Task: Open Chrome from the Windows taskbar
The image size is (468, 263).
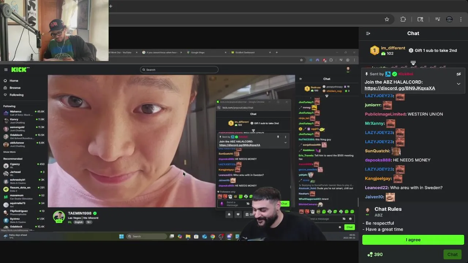Action: (212, 236)
